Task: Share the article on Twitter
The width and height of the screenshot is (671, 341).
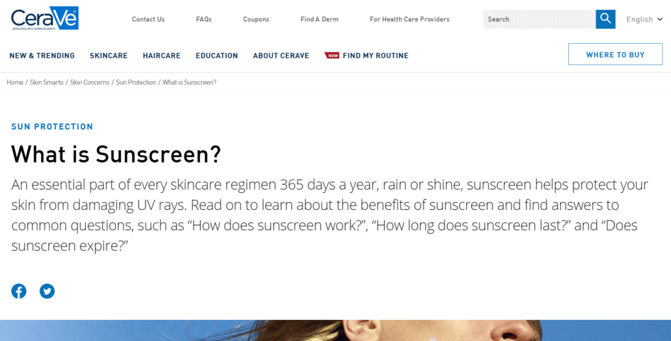Action: click(x=47, y=291)
